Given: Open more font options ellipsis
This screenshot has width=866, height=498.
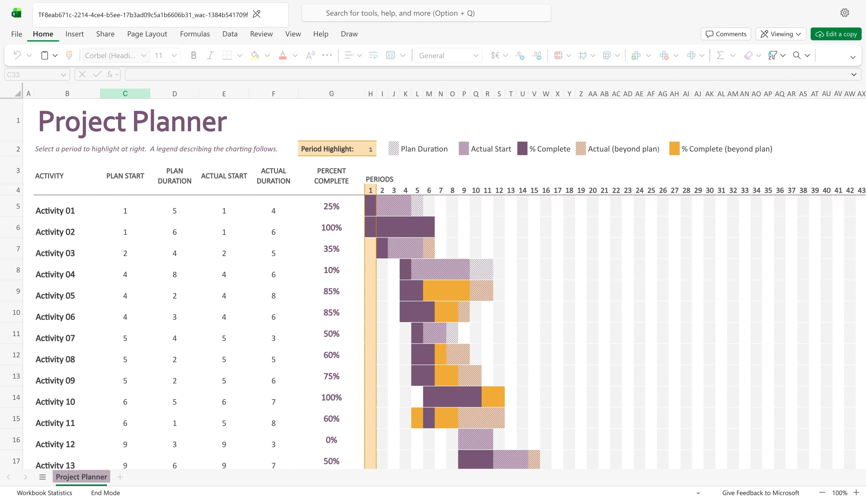Looking at the screenshot, I should 327,55.
